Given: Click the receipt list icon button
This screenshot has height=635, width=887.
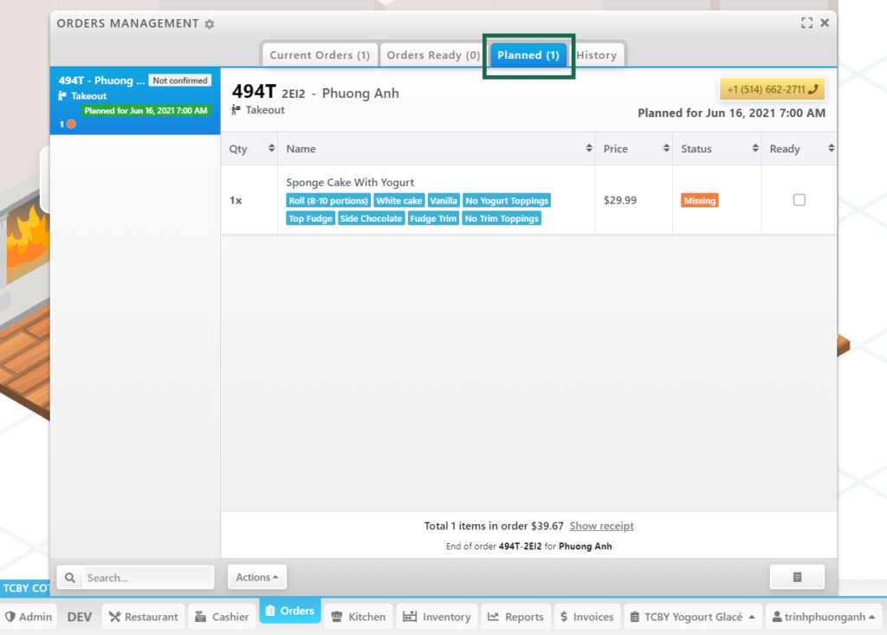Looking at the screenshot, I should (x=797, y=577).
